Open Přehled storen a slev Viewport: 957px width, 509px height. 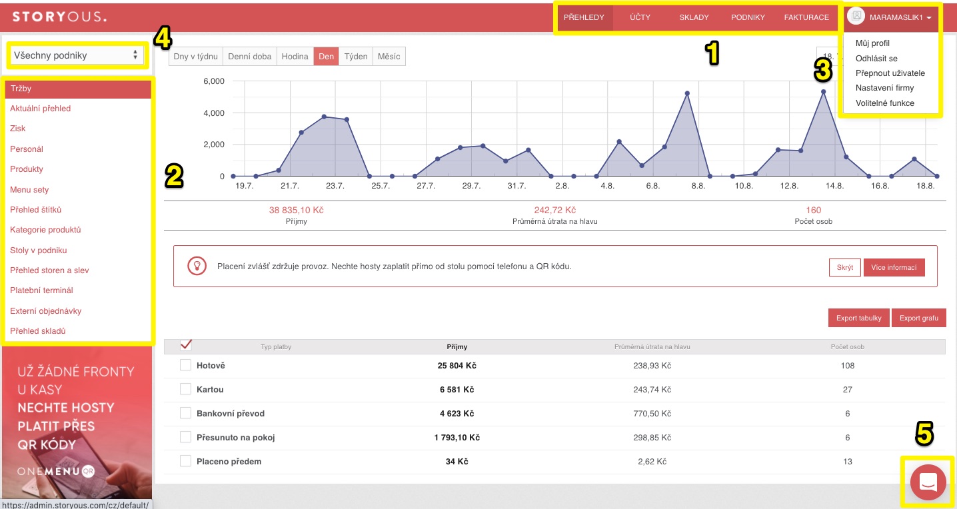(49, 270)
